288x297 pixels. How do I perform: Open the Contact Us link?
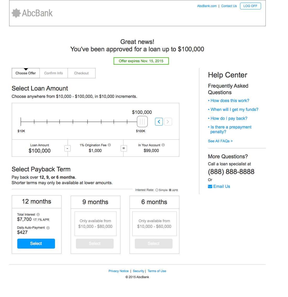(x=229, y=6)
